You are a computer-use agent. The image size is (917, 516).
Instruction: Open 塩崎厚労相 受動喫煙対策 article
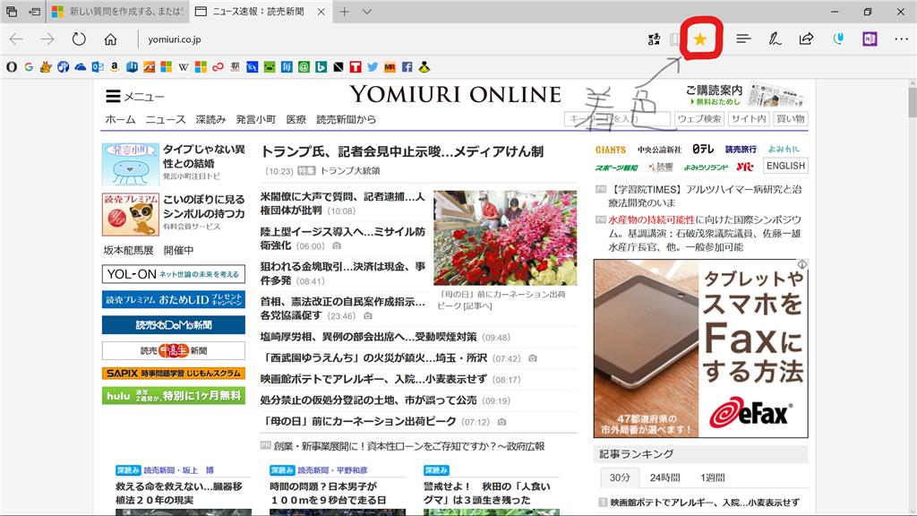tap(368, 337)
